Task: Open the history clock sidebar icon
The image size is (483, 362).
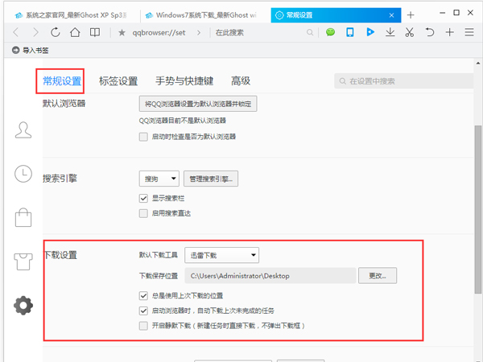Action: (x=23, y=174)
